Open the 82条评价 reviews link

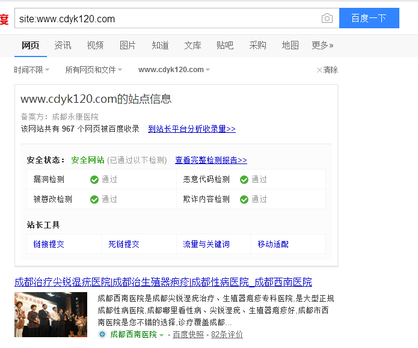[227, 334]
